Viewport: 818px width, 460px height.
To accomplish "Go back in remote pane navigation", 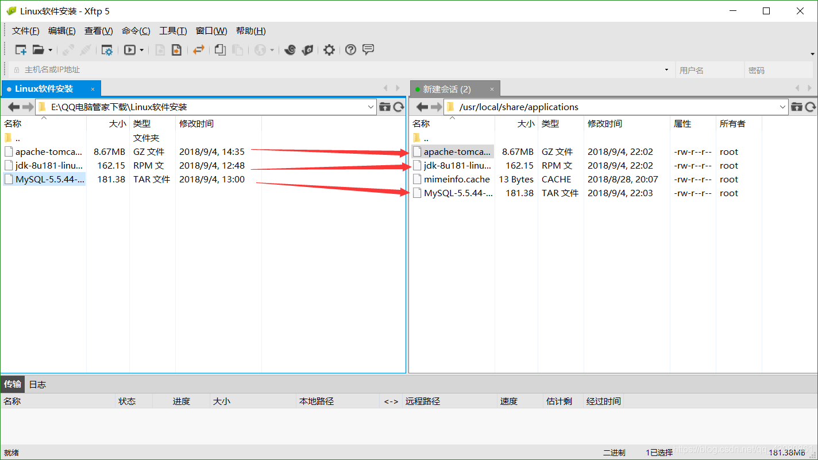I will [422, 107].
